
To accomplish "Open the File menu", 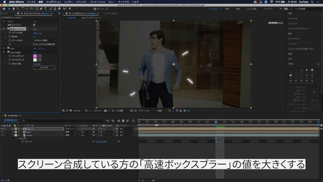I will click(x=31, y=2).
